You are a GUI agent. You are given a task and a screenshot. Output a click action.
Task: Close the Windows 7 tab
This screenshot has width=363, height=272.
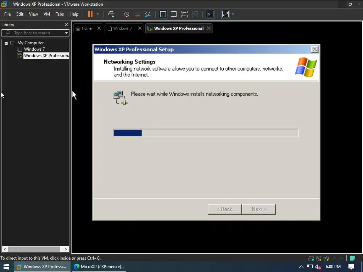[140, 28]
